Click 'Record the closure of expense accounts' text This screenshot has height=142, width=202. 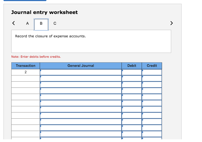[50, 36]
